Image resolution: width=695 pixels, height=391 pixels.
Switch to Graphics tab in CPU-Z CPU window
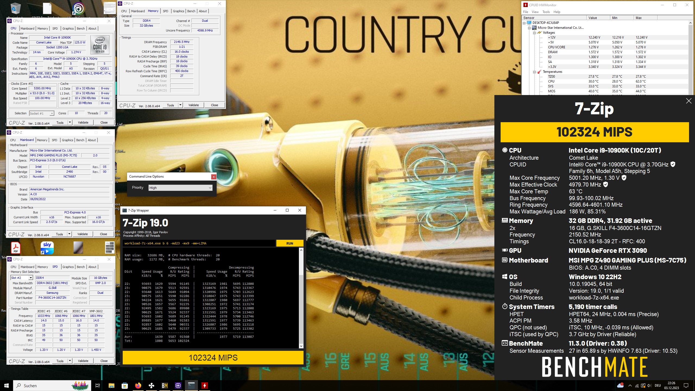(x=68, y=29)
